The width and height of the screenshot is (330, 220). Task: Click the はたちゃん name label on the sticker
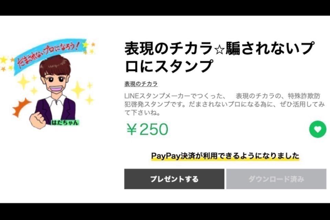[64, 122]
